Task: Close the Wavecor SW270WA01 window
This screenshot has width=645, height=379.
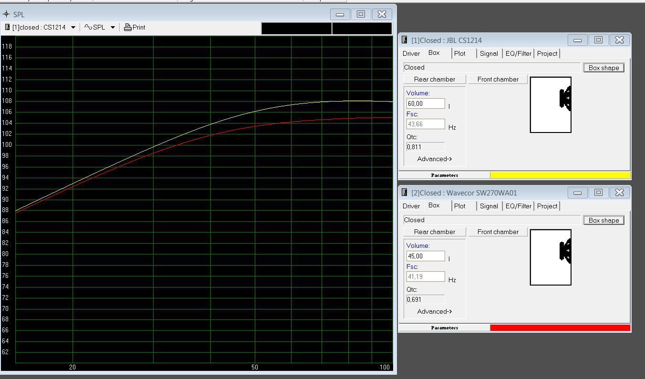Action: point(619,193)
